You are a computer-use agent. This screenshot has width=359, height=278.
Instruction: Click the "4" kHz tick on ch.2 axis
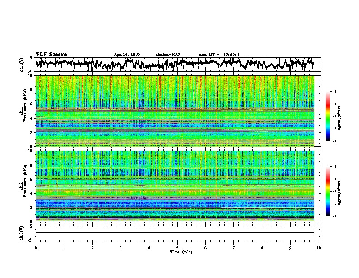[x=32, y=194]
